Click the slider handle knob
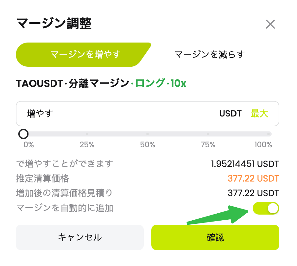 click(23, 134)
